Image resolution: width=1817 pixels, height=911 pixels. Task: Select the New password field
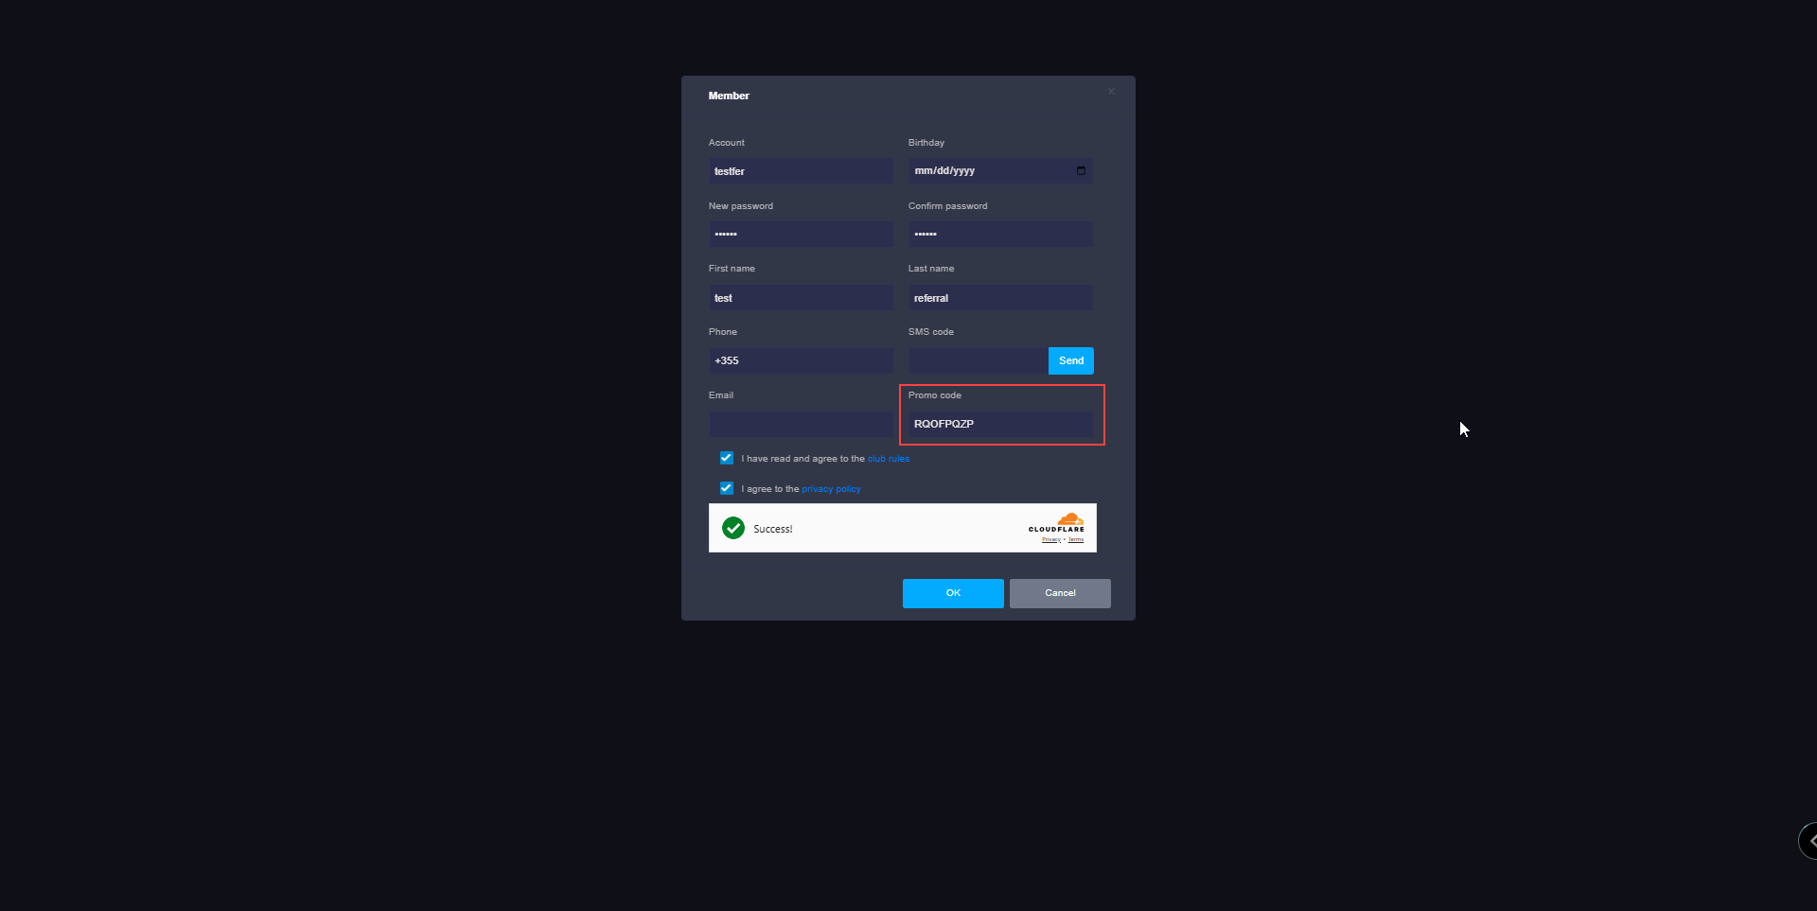point(801,235)
